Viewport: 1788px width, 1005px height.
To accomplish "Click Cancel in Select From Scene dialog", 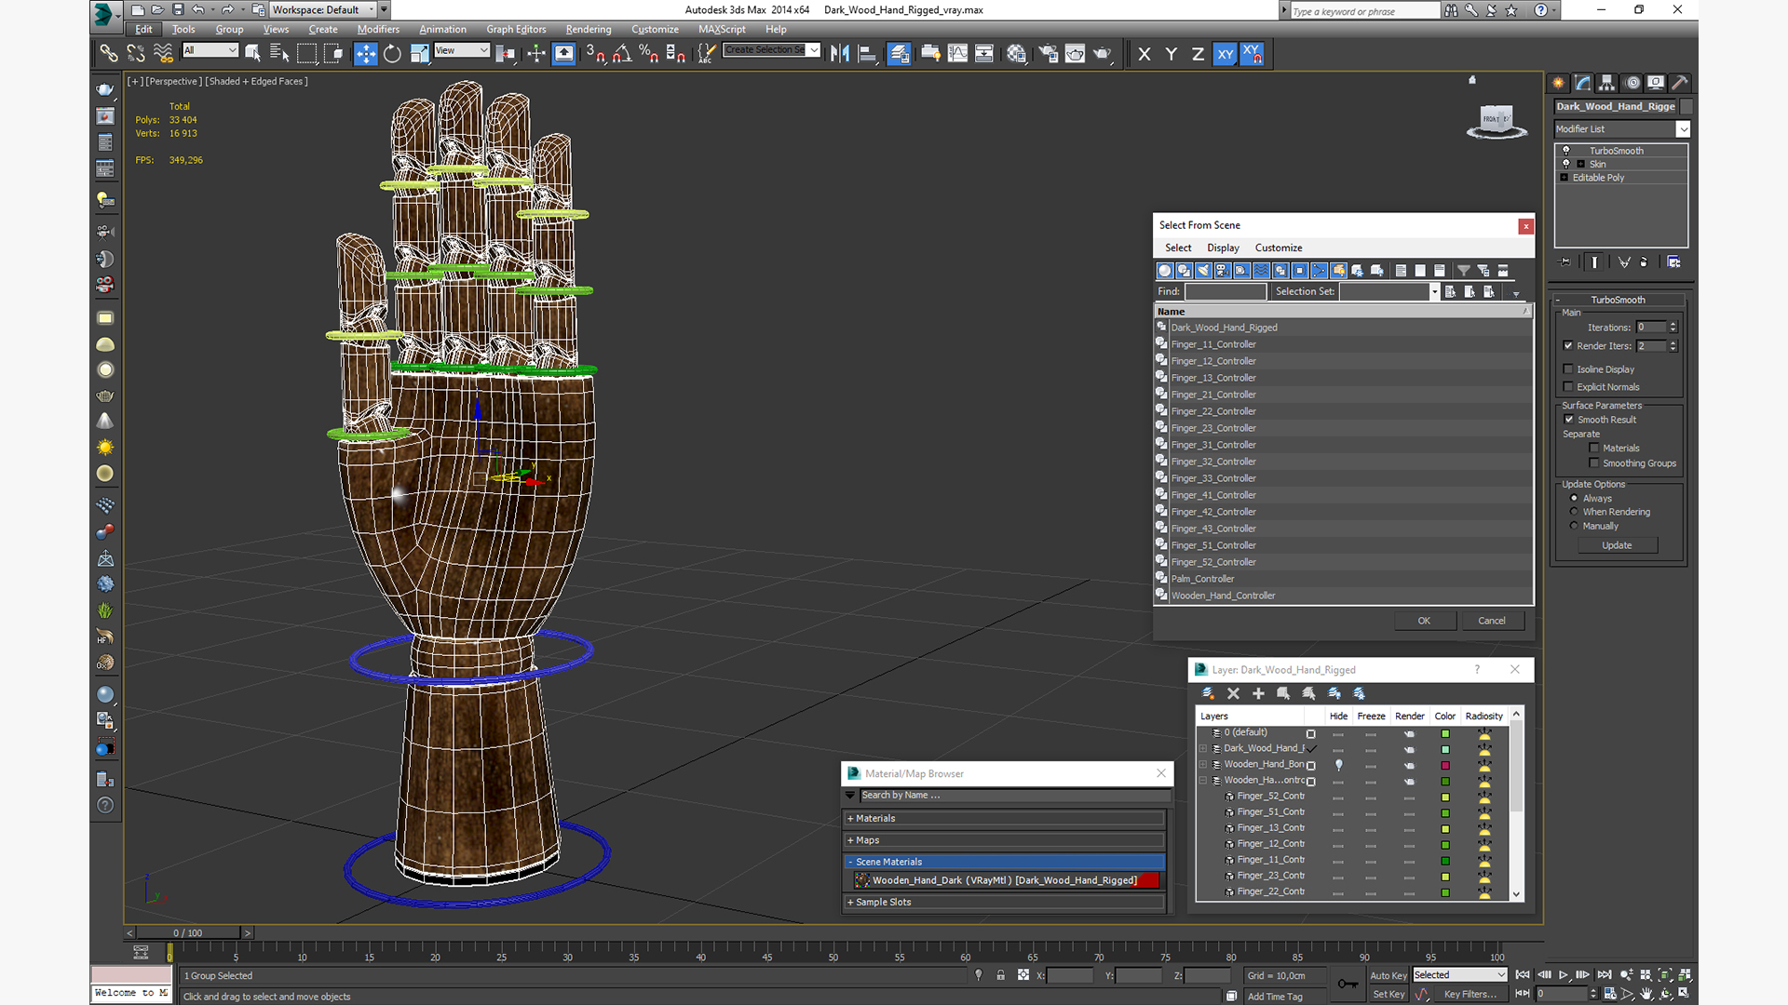I will tap(1492, 621).
